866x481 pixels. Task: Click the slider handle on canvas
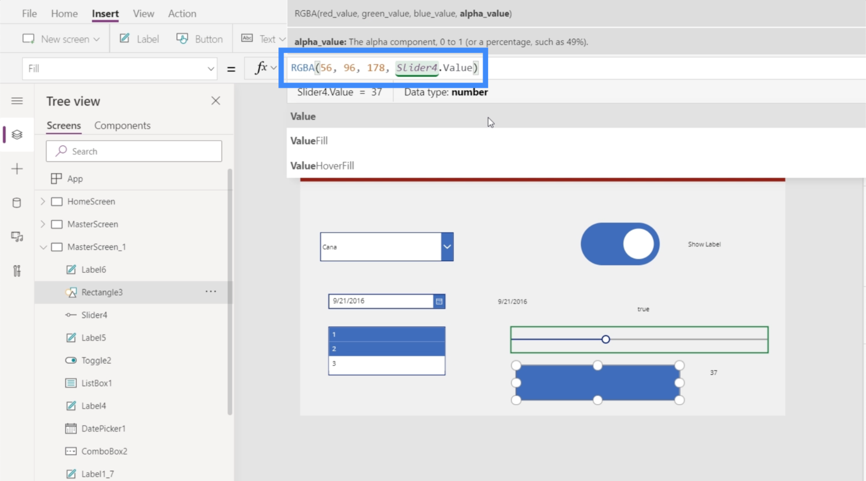click(606, 339)
